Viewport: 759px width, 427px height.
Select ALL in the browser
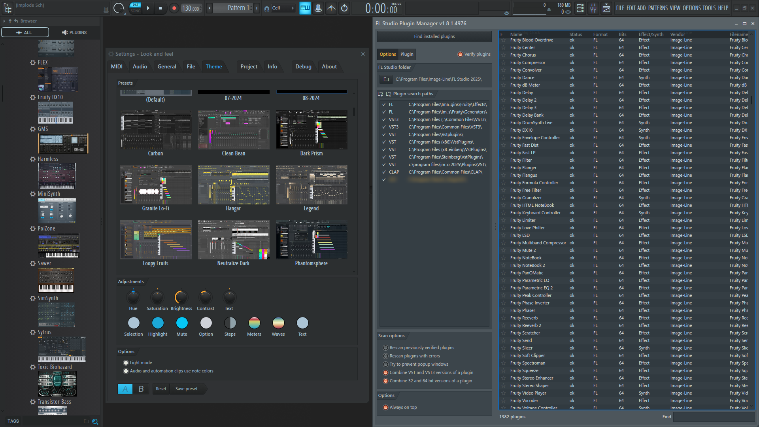(x=25, y=32)
